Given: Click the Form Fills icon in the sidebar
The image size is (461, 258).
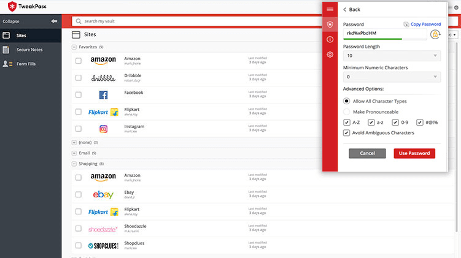Looking at the screenshot, I should coord(6,64).
